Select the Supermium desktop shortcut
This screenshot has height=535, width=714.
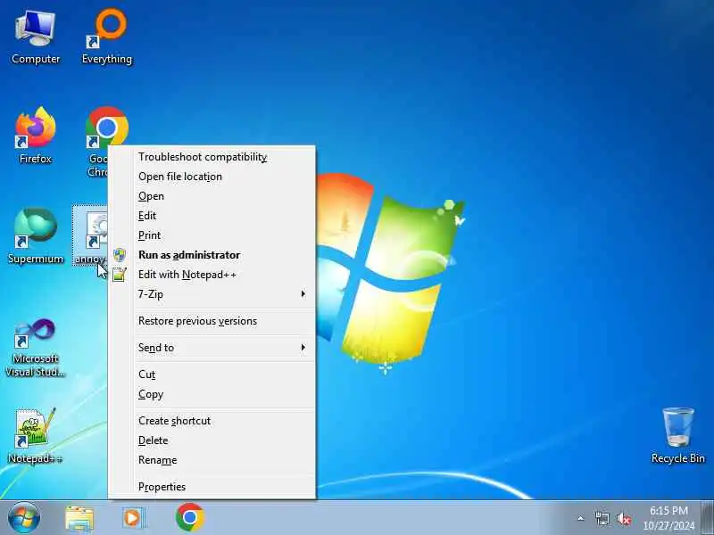(x=36, y=235)
